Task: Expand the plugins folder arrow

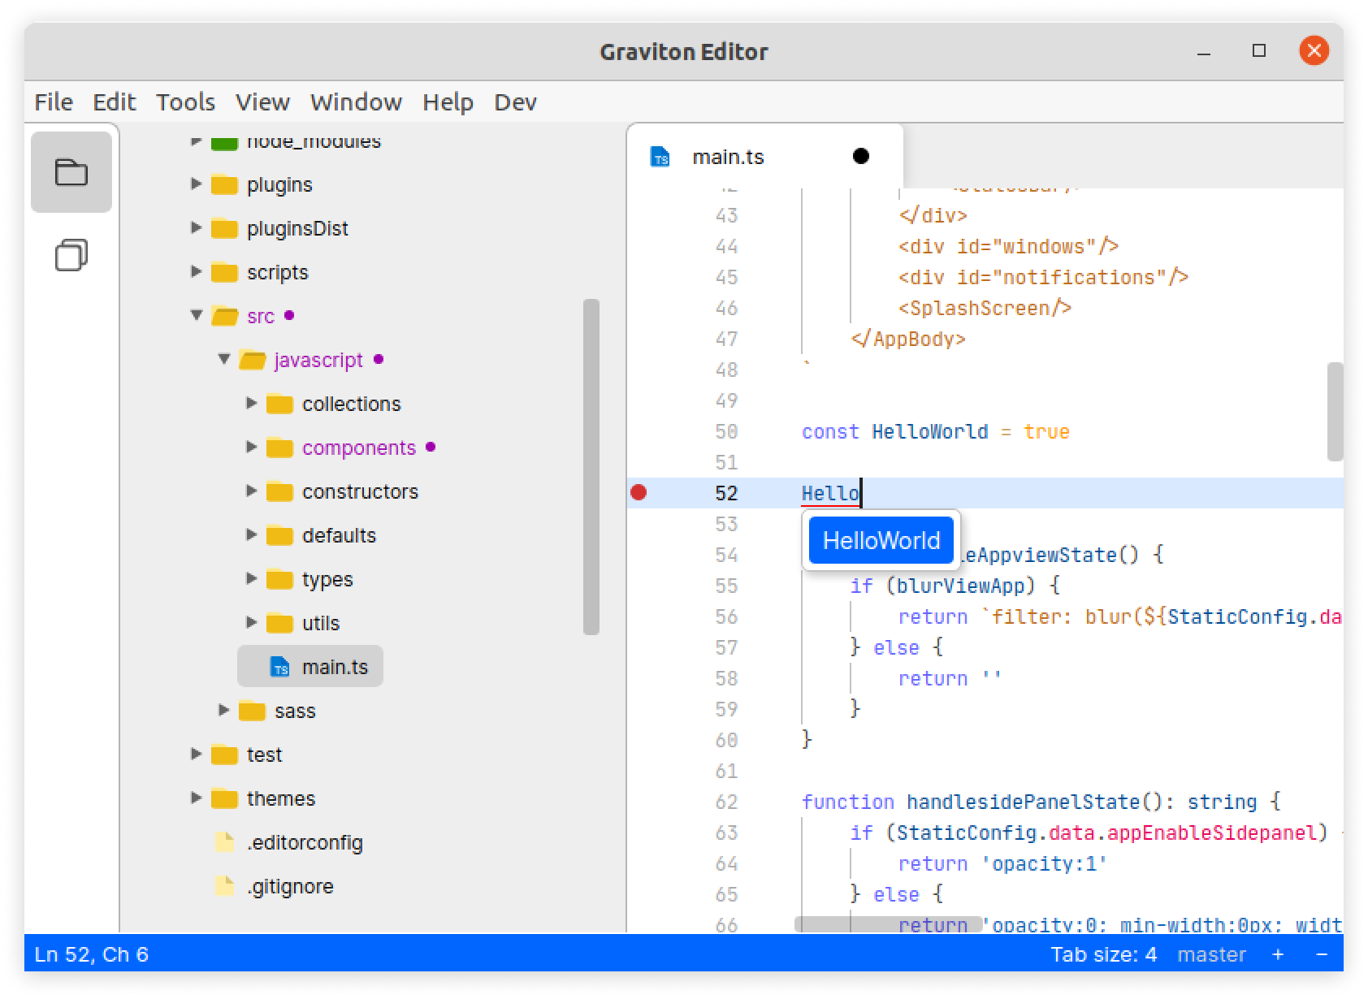Action: (x=196, y=184)
